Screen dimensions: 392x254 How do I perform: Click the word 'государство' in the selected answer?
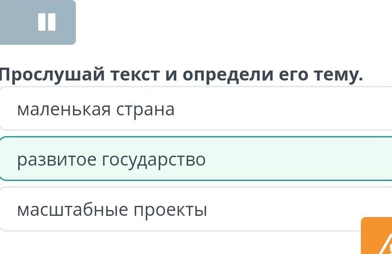[x=154, y=160]
